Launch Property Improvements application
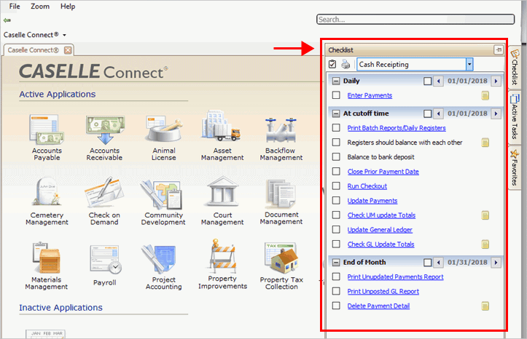This screenshot has height=339, width=527. coord(222,264)
